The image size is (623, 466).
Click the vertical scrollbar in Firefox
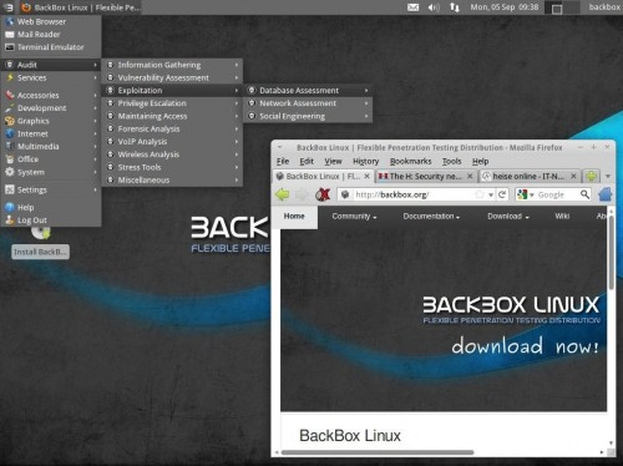pos(611,253)
